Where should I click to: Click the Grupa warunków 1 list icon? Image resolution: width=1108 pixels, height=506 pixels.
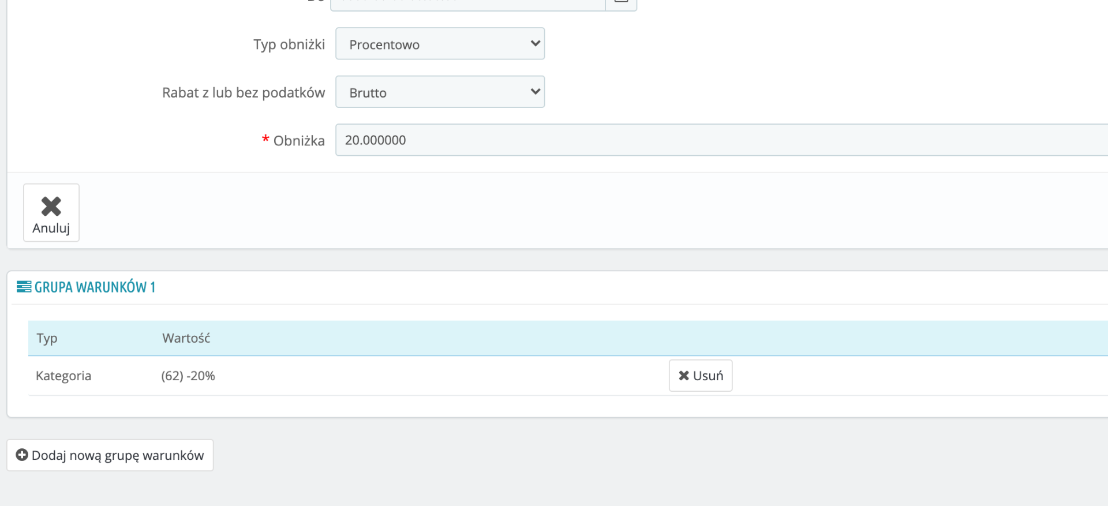(x=24, y=287)
